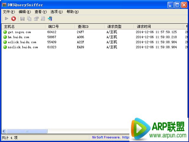189x142 pixels.
Task: Click the green status dot for get.sogou.com
Action: click(5, 32)
